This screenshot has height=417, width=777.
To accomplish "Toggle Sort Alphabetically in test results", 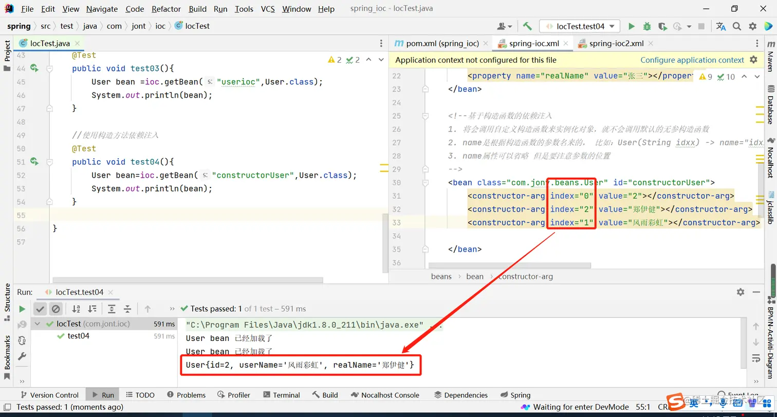I will click(76, 309).
